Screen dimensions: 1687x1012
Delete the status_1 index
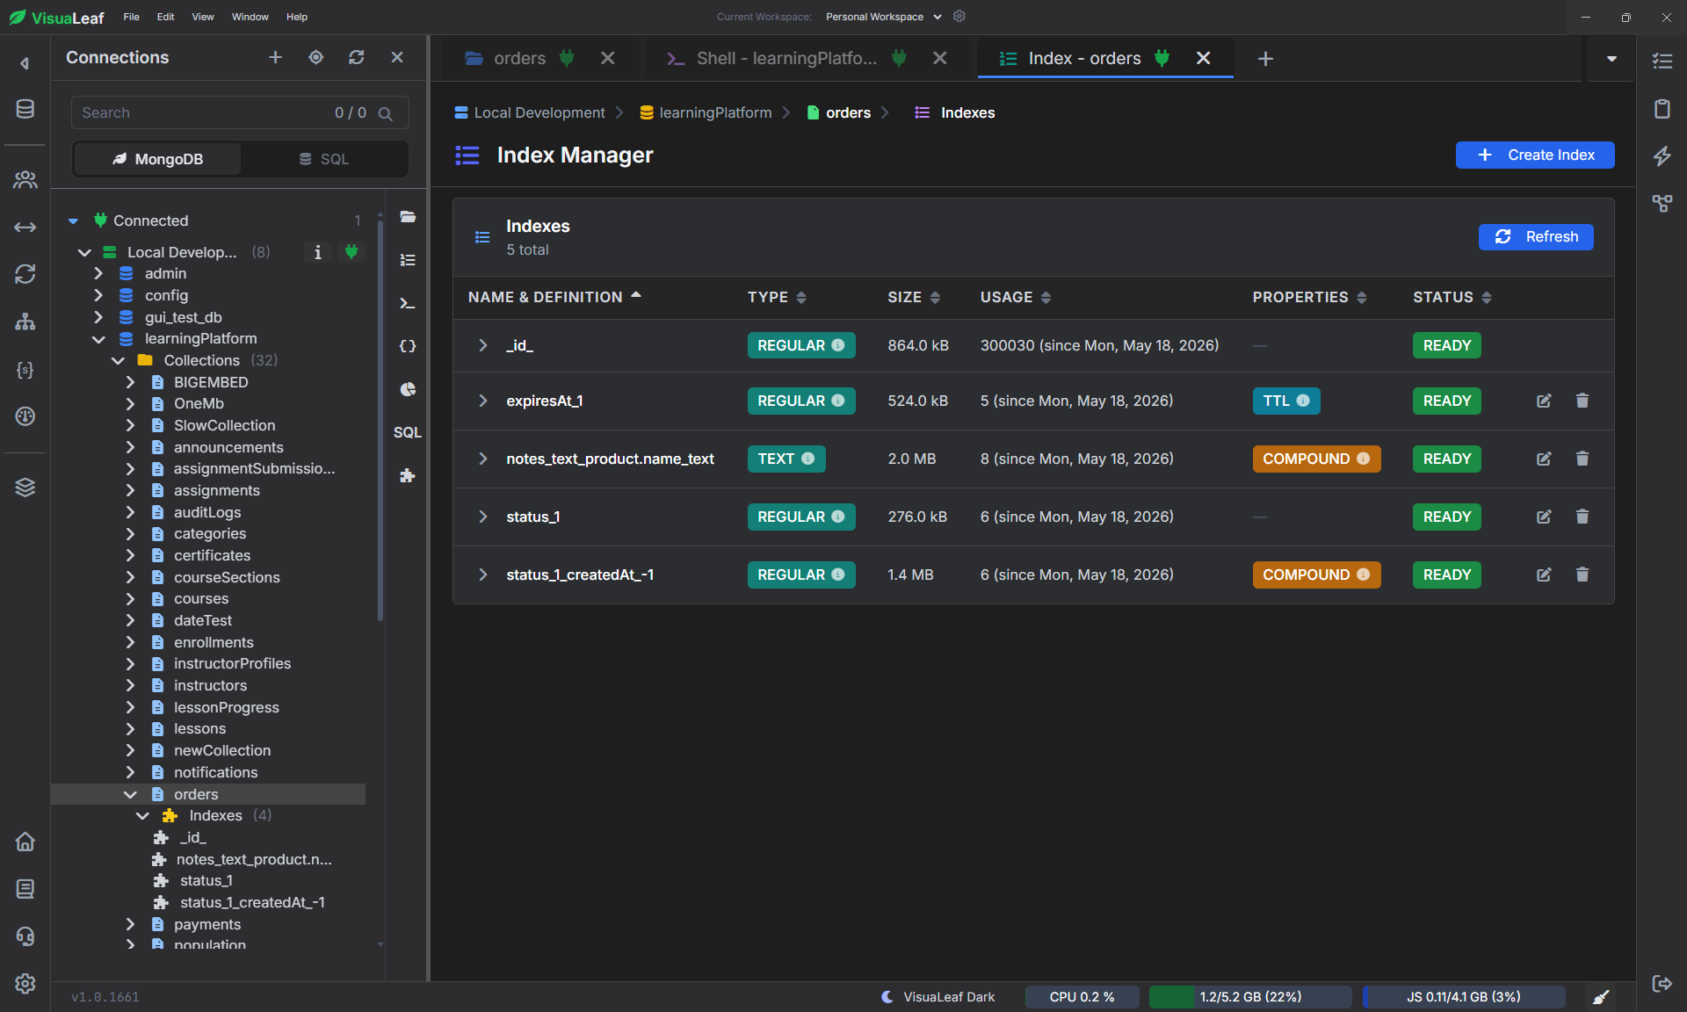(x=1582, y=517)
